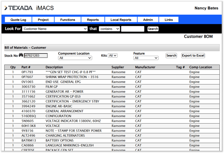Focus the Look For search text box
Image resolution: width=224 pixels, height=153 pixels.
point(133,29)
